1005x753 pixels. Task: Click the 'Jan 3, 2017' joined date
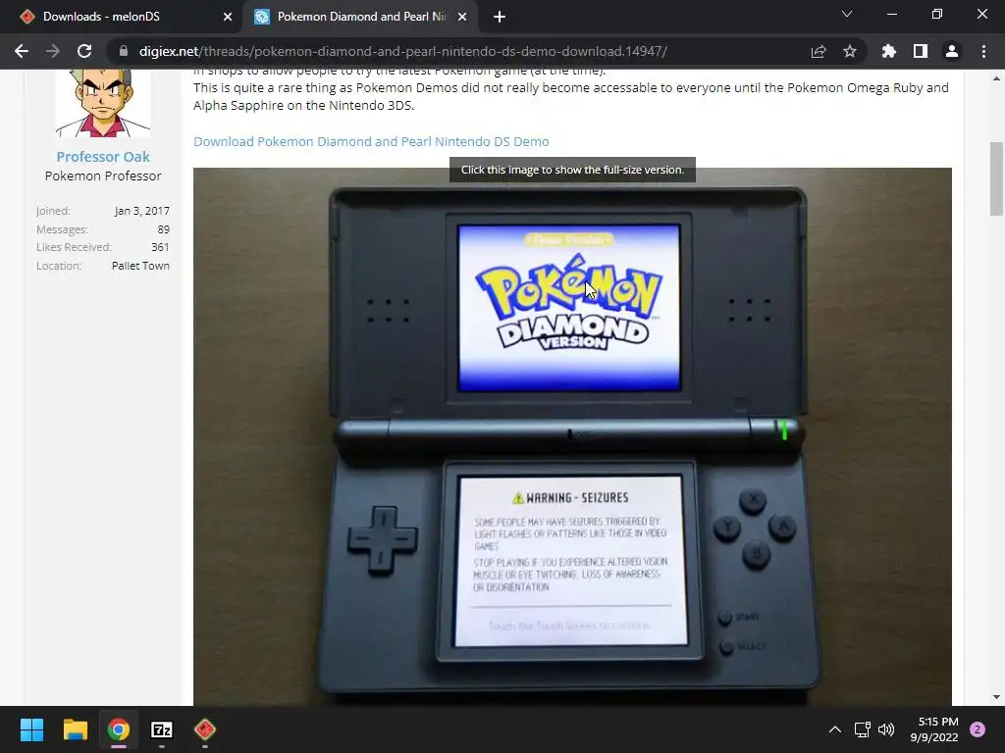[x=142, y=211]
